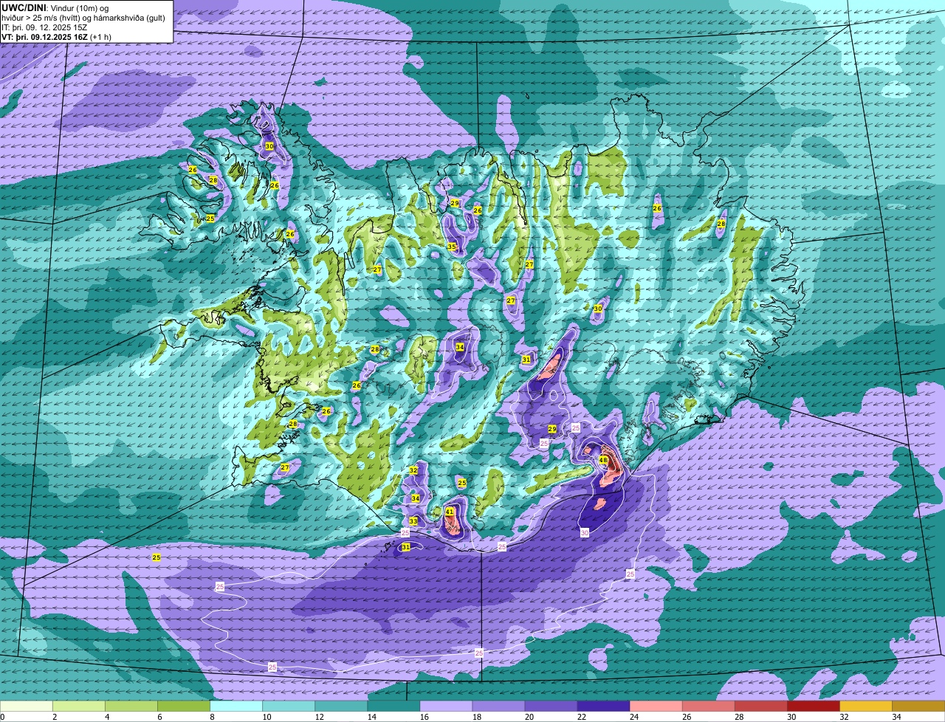Select the 10–12 m/s legend swatch

click(289, 706)
